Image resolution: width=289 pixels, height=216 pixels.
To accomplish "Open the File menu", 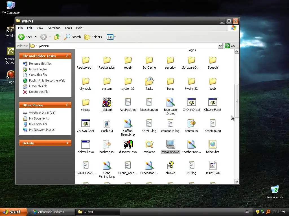I will (x=20, y=28).
